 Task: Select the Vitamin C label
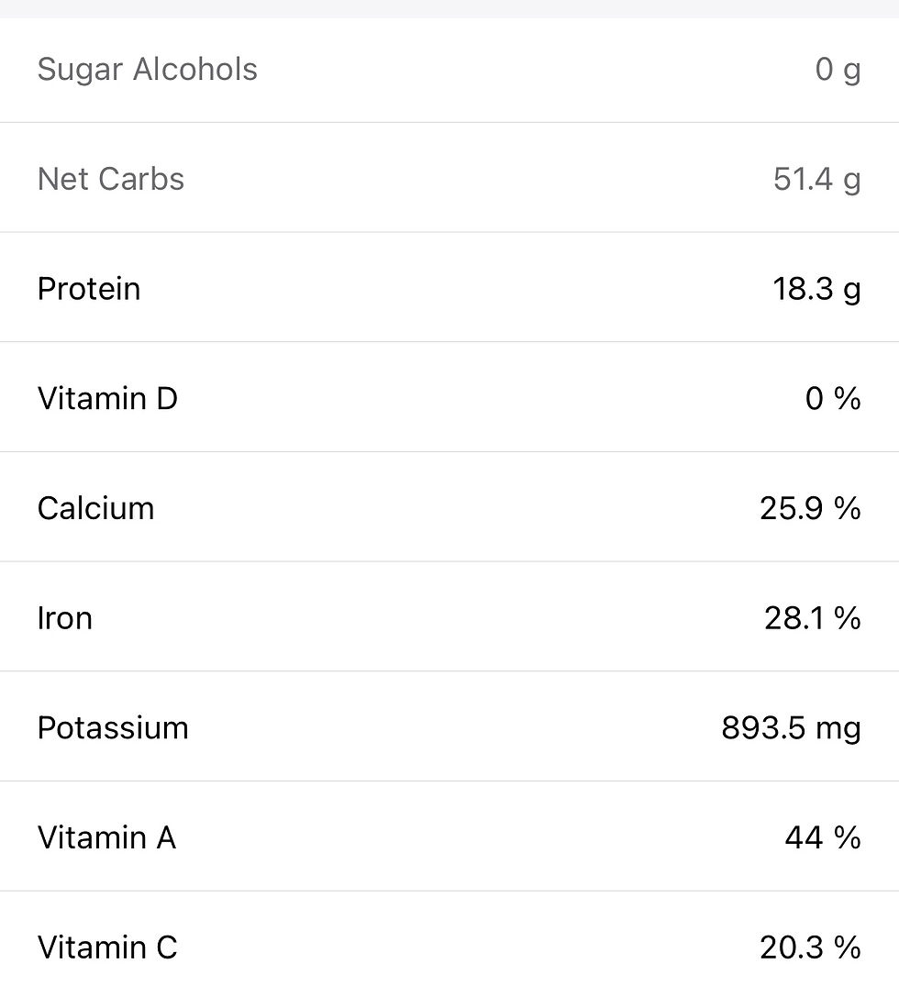click(107, 947)
